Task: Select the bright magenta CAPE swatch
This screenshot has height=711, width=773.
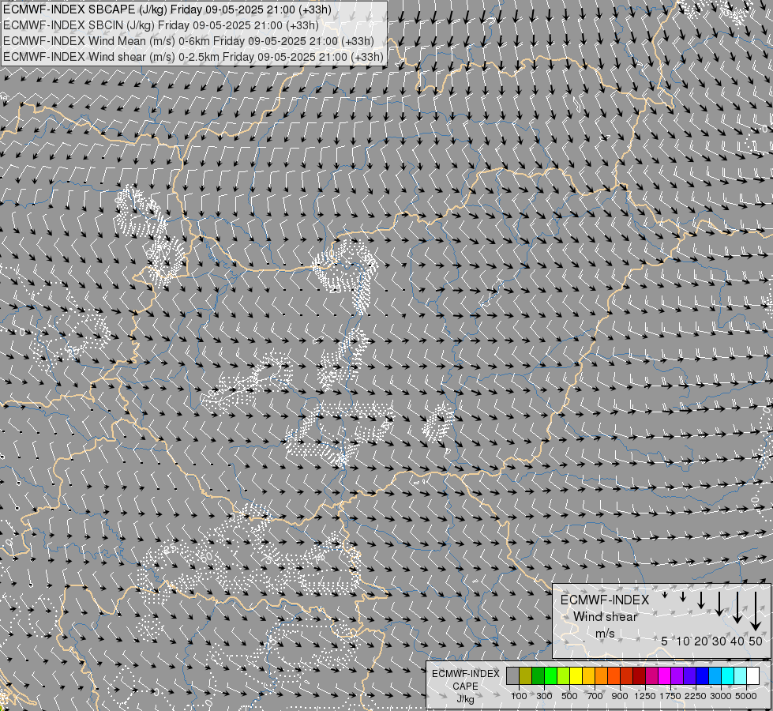Action: tap(665, 676)
